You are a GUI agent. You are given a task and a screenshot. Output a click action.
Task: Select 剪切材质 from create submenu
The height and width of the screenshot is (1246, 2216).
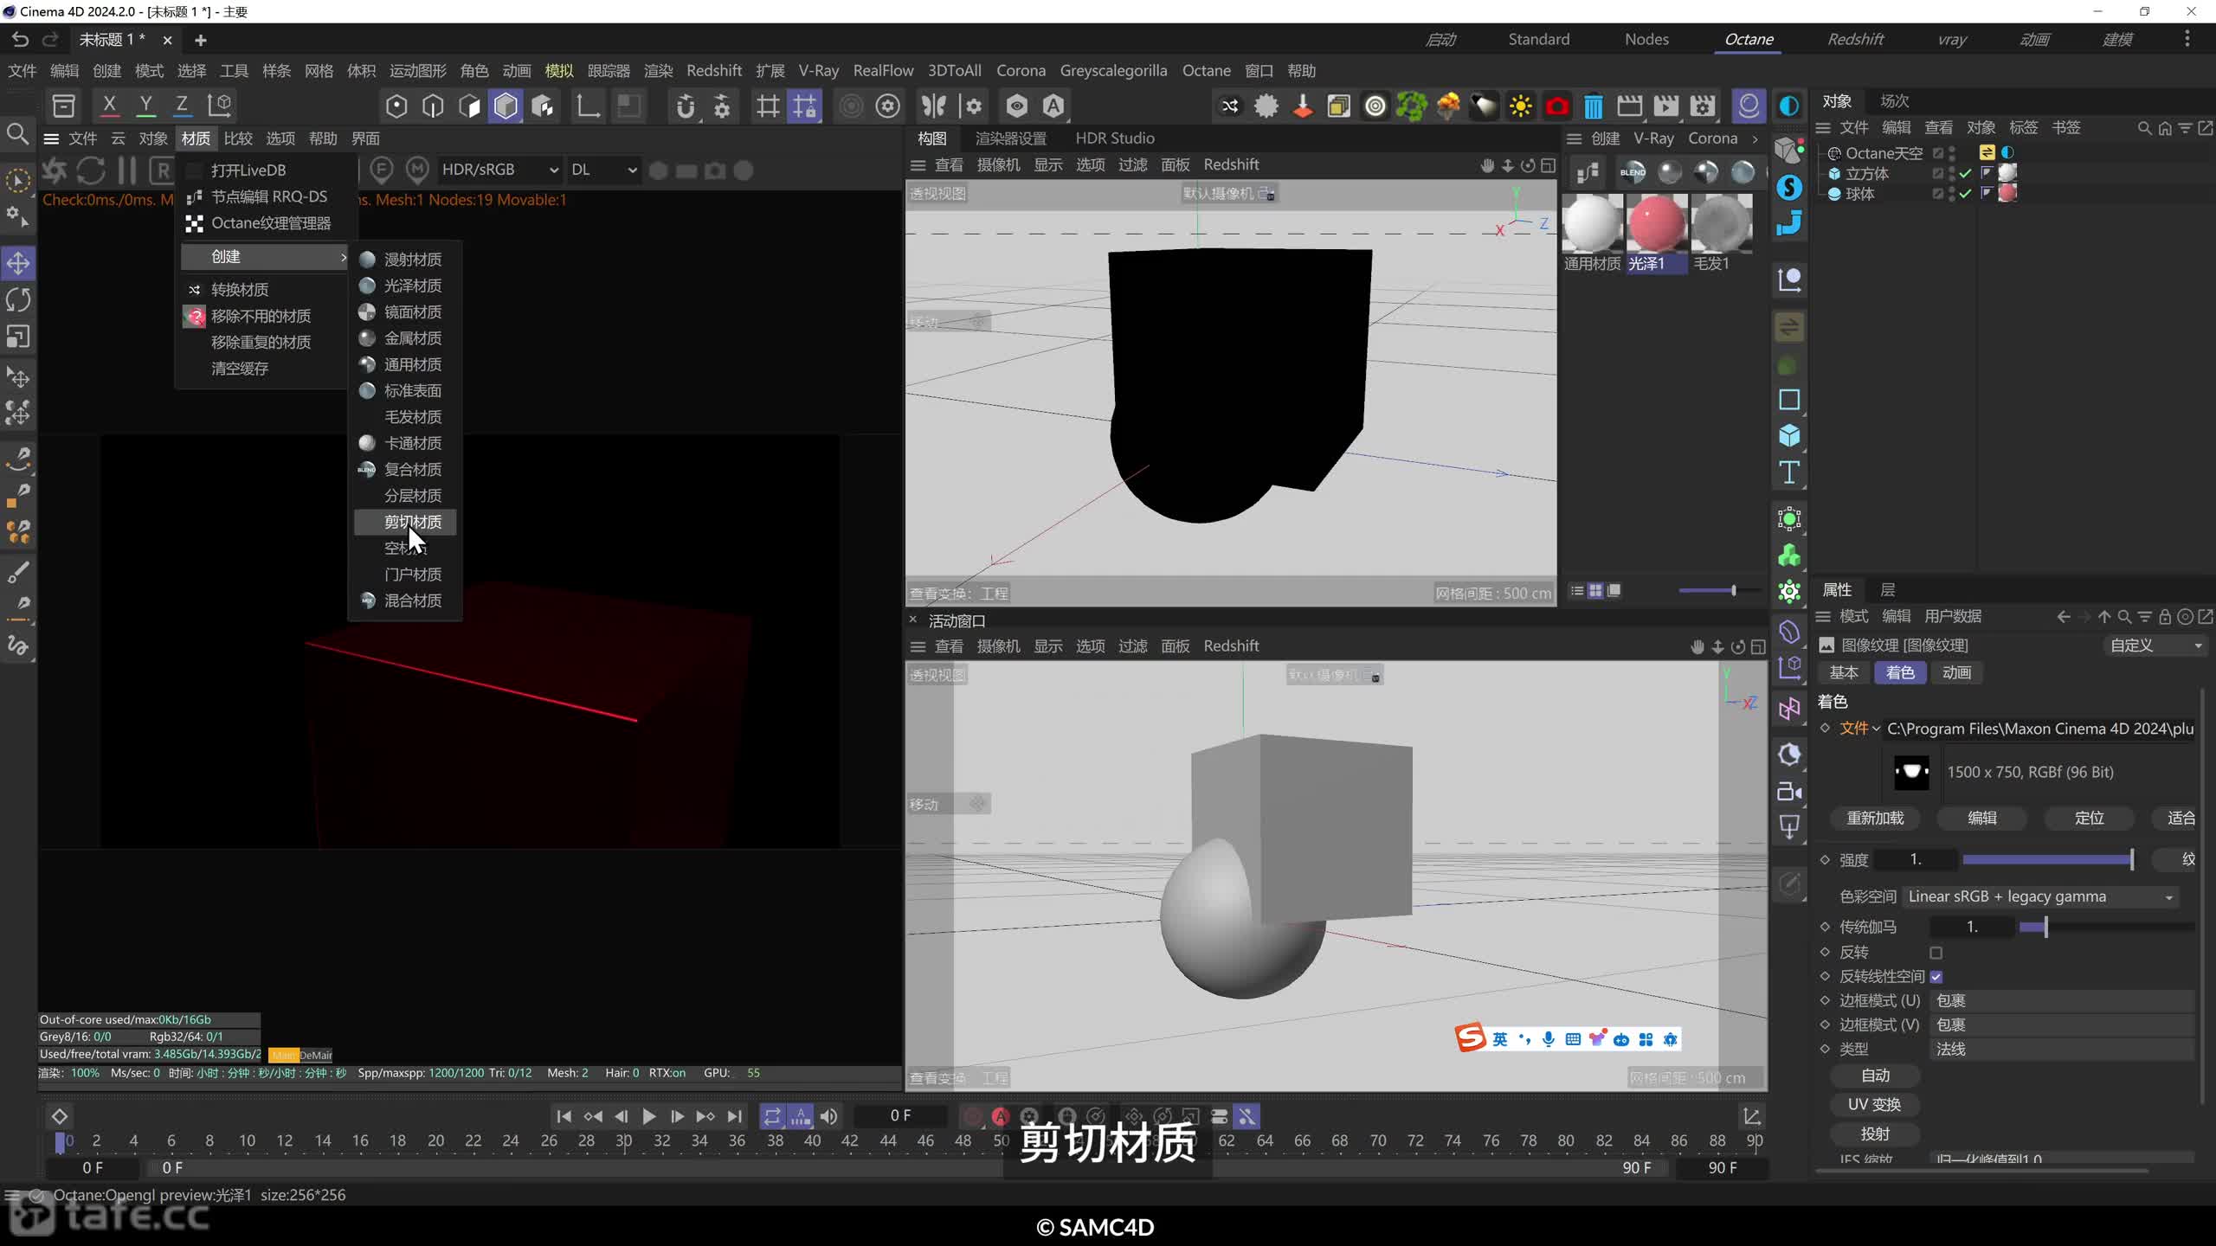[405, 522]
